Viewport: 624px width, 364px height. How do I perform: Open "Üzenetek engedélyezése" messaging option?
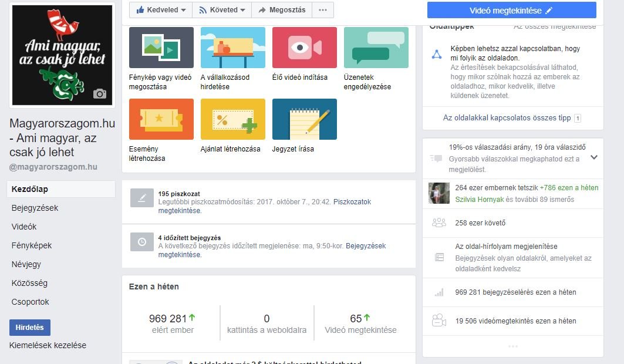coord(376,47)
